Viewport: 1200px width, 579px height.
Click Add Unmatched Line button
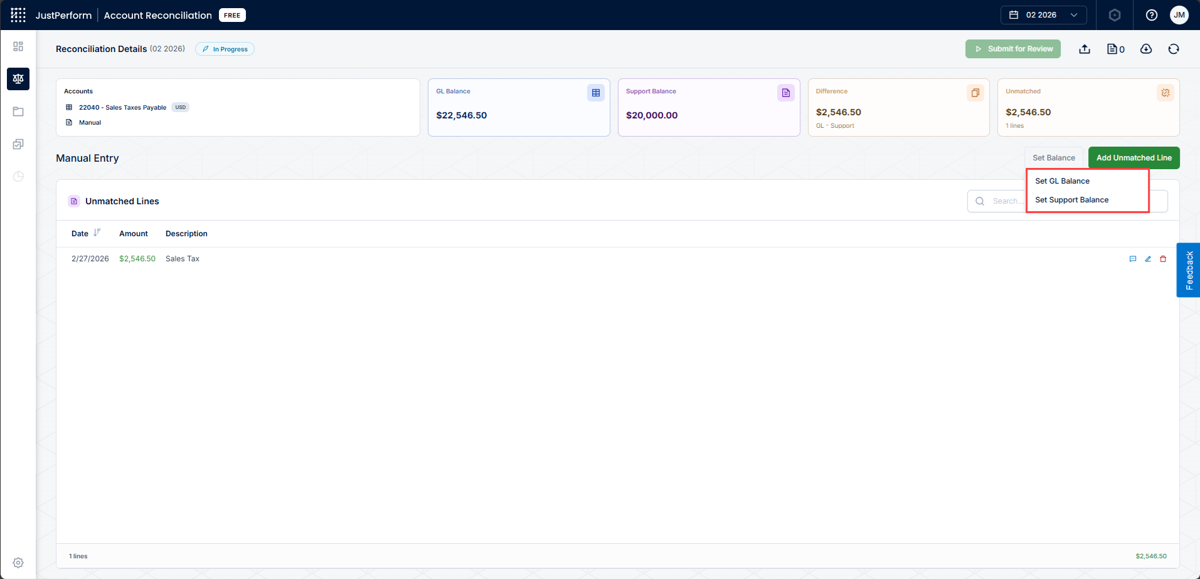1134,158
